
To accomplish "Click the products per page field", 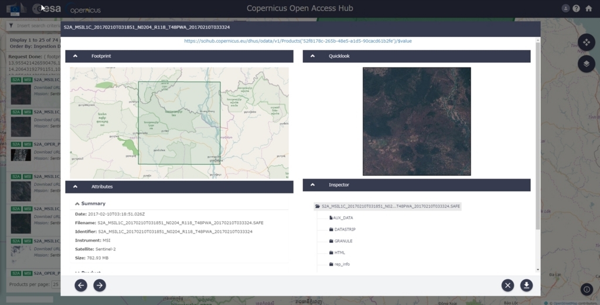I will pos(56,284).
